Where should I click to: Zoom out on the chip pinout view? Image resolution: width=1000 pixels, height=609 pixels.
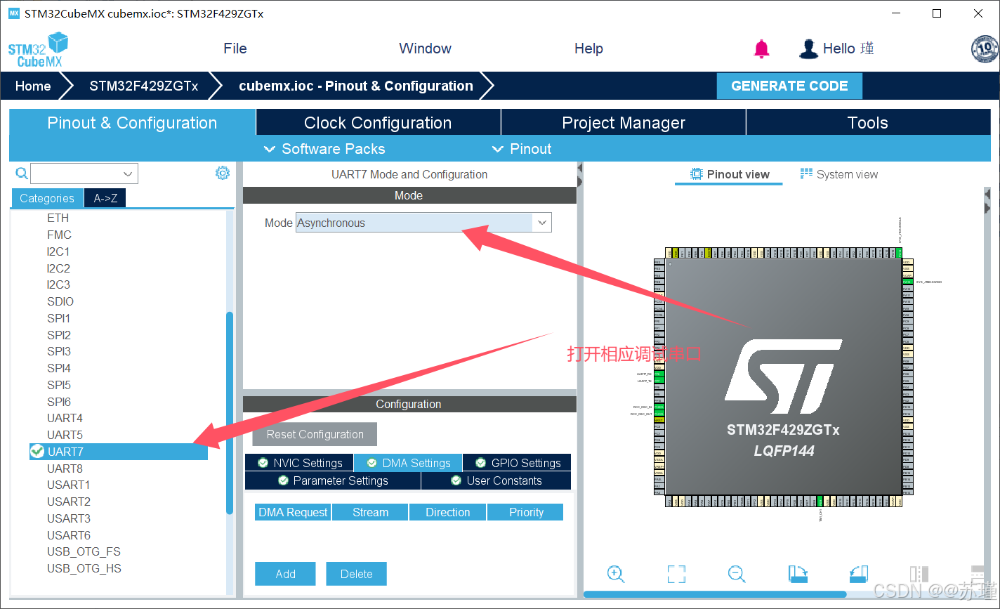737,574
